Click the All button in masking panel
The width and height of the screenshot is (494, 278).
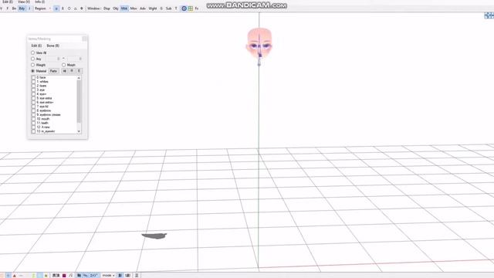coord(64,71)
